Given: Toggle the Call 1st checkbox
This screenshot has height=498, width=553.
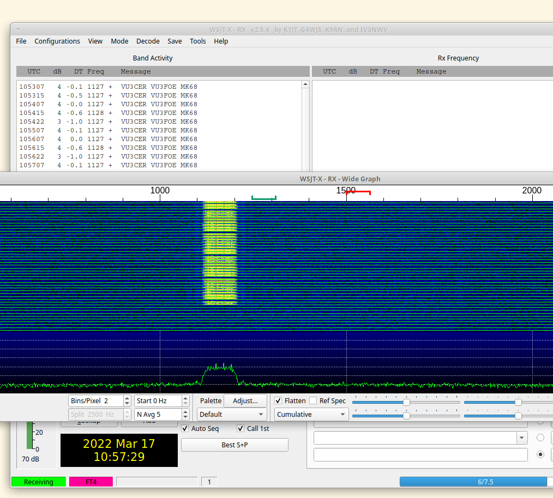Looking at the screenshot, I should coord(241,429).
